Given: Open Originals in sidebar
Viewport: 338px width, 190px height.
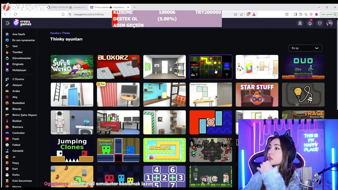Looking at the screenshot, I should tap(18, 64).
